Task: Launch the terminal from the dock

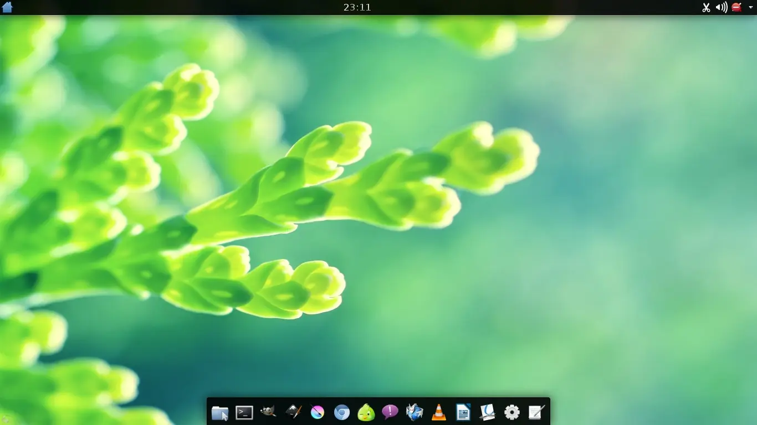Action: point(244,412)
